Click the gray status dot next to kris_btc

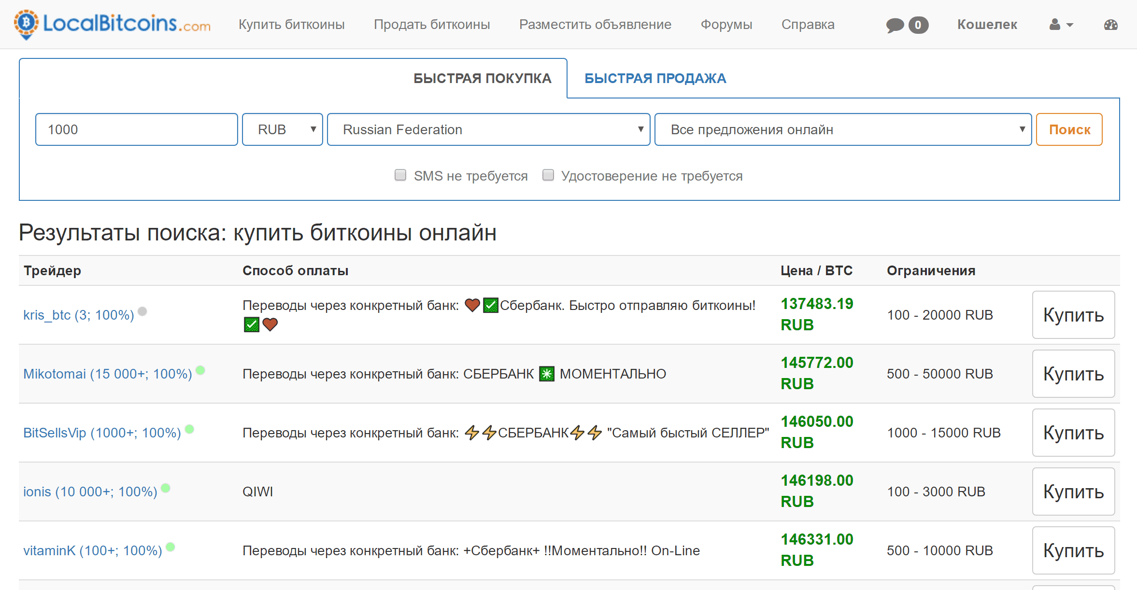click(142, 311)
